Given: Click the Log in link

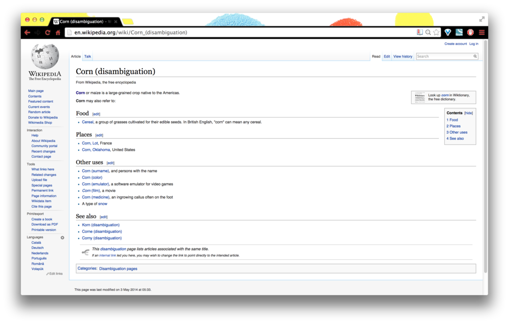Looking at the screenshot, I should click(x=473, y=44).
